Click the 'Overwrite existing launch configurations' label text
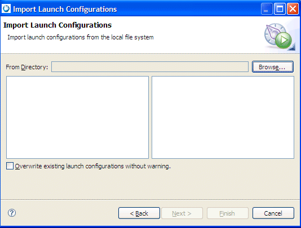301x228 pixels. click(92, 166)
